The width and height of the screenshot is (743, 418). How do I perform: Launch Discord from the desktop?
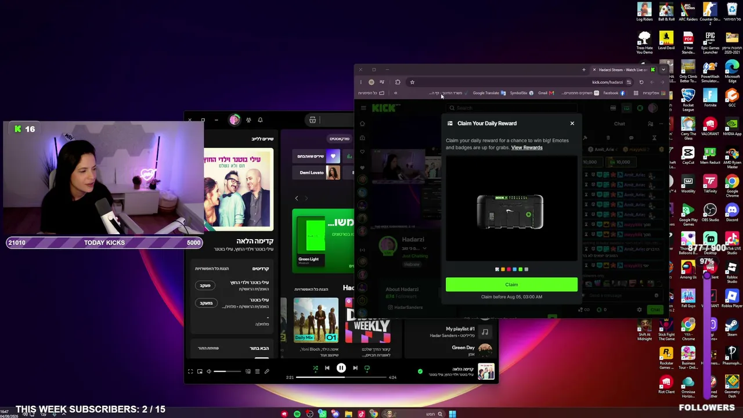732,212
